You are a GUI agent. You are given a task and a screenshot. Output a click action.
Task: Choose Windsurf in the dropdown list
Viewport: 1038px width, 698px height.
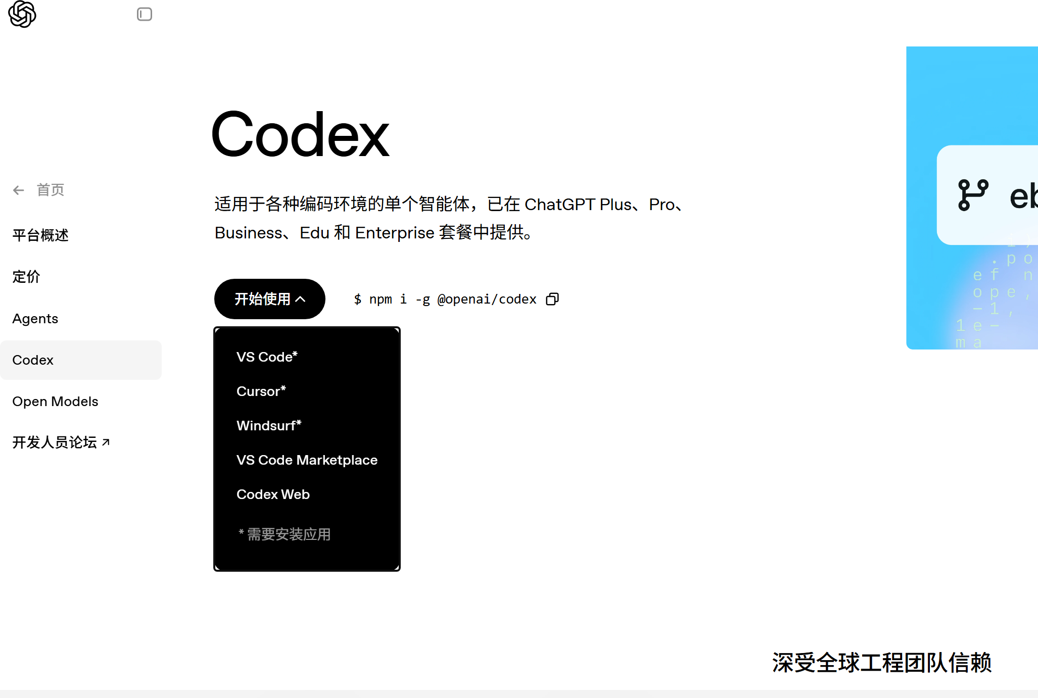(269, 425)
